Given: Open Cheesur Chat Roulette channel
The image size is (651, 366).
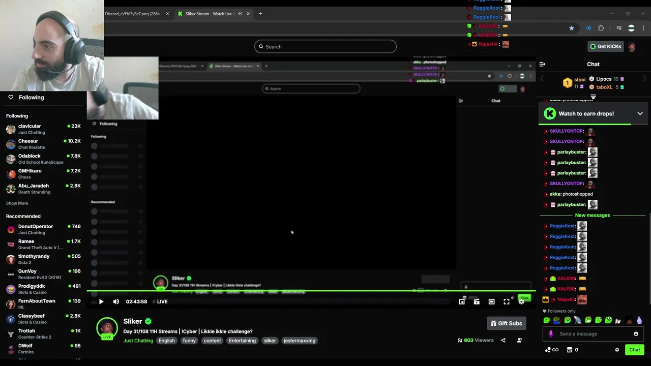Looking at the screenshot, I should coord(43,144).
